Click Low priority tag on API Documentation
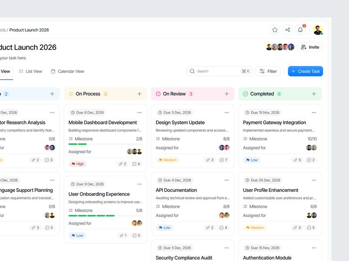Viewport: 349px width, 261px height. (x=164, y=228)
